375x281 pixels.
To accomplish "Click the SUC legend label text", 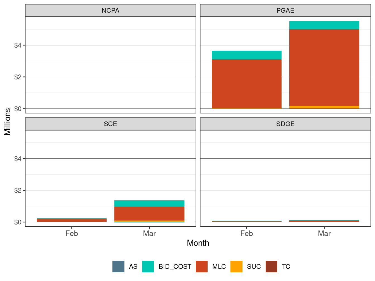I will tap(254, 267).
